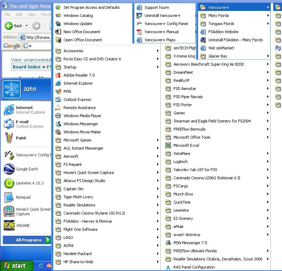Click the Windows Media Player icon

(x=58, y=116)
